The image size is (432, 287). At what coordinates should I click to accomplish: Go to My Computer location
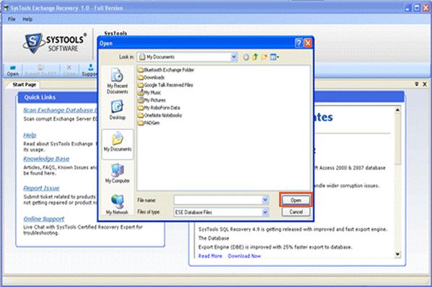(118, 173)
